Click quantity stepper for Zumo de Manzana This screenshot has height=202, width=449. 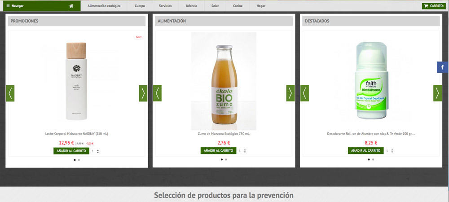tap(245, 151)
